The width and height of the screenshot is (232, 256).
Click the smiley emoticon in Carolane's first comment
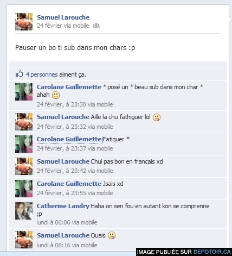point(56,95)
